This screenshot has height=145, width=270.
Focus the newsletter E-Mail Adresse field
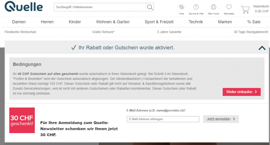163,119
